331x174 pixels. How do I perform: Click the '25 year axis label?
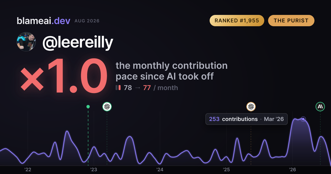coord(226,170)
